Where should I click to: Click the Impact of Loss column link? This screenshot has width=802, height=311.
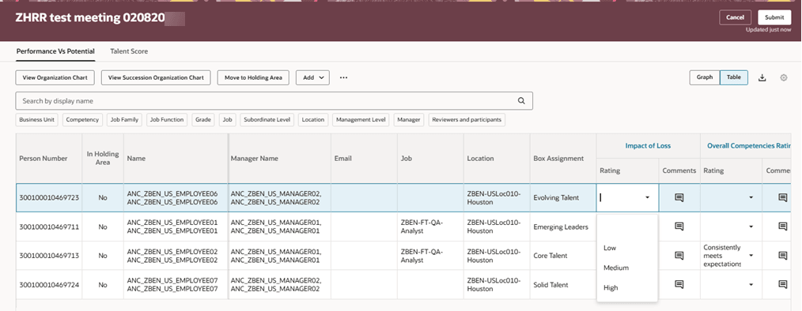click(648, 145)
